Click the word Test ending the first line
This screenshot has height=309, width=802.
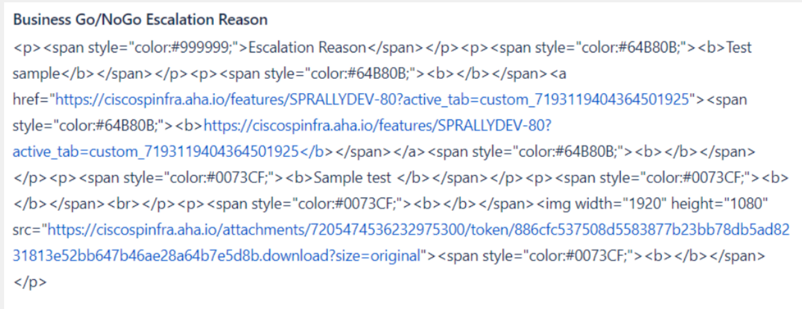point(739,48)
